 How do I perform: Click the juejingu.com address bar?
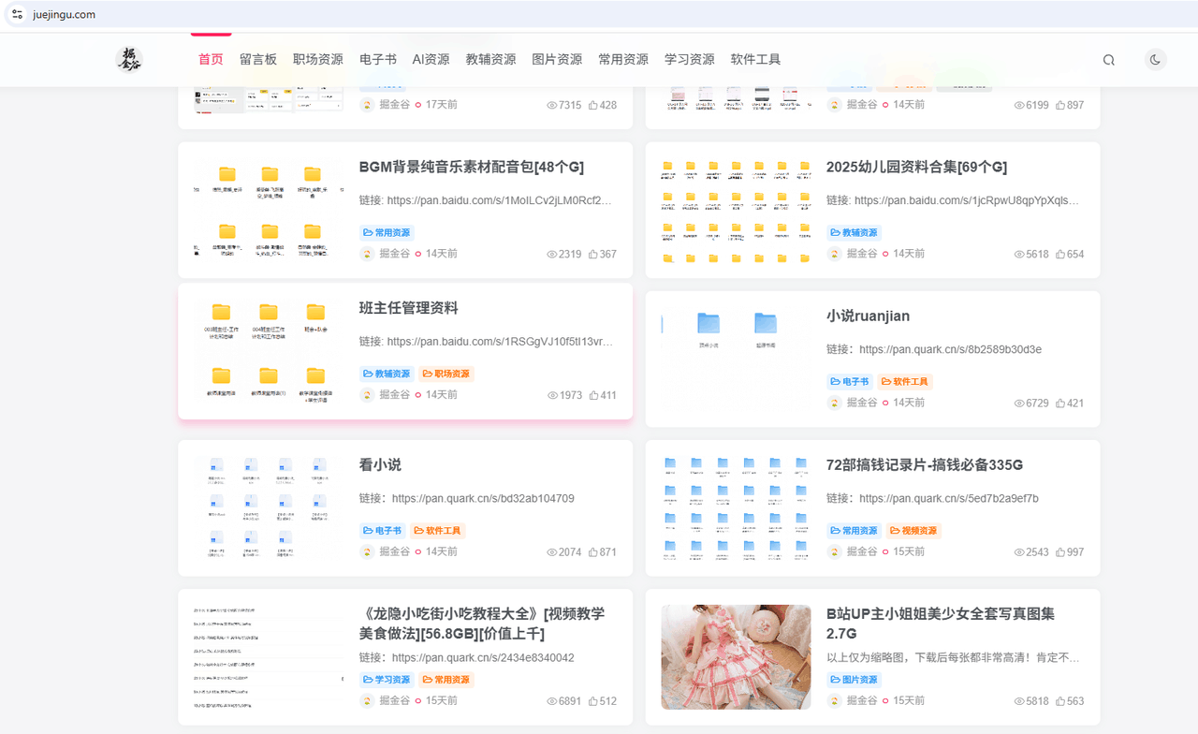click(x=599, y=14)
